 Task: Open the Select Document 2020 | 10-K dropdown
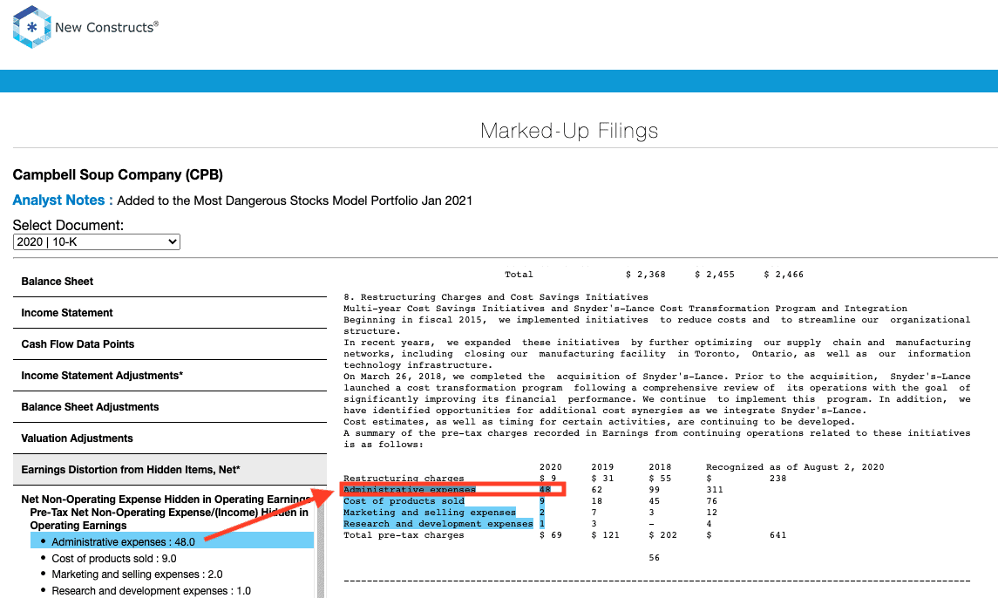coord(96,242)
